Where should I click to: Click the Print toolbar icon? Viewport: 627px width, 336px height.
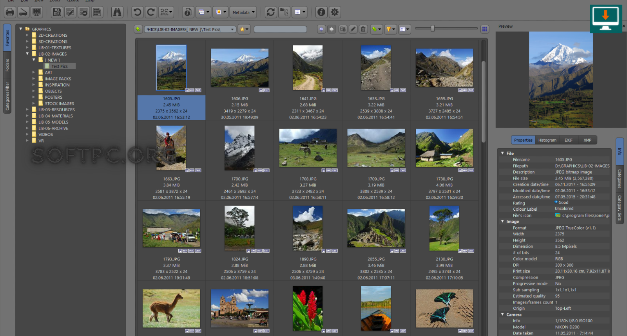[x=10, y=12]
